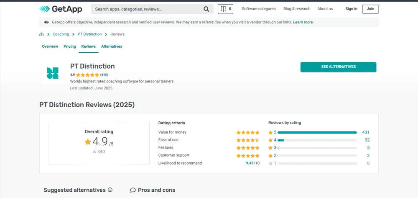418x198 pixels.
Task: Open Blog & research menu
Action: pyautogui.click(x=297, y=9)
